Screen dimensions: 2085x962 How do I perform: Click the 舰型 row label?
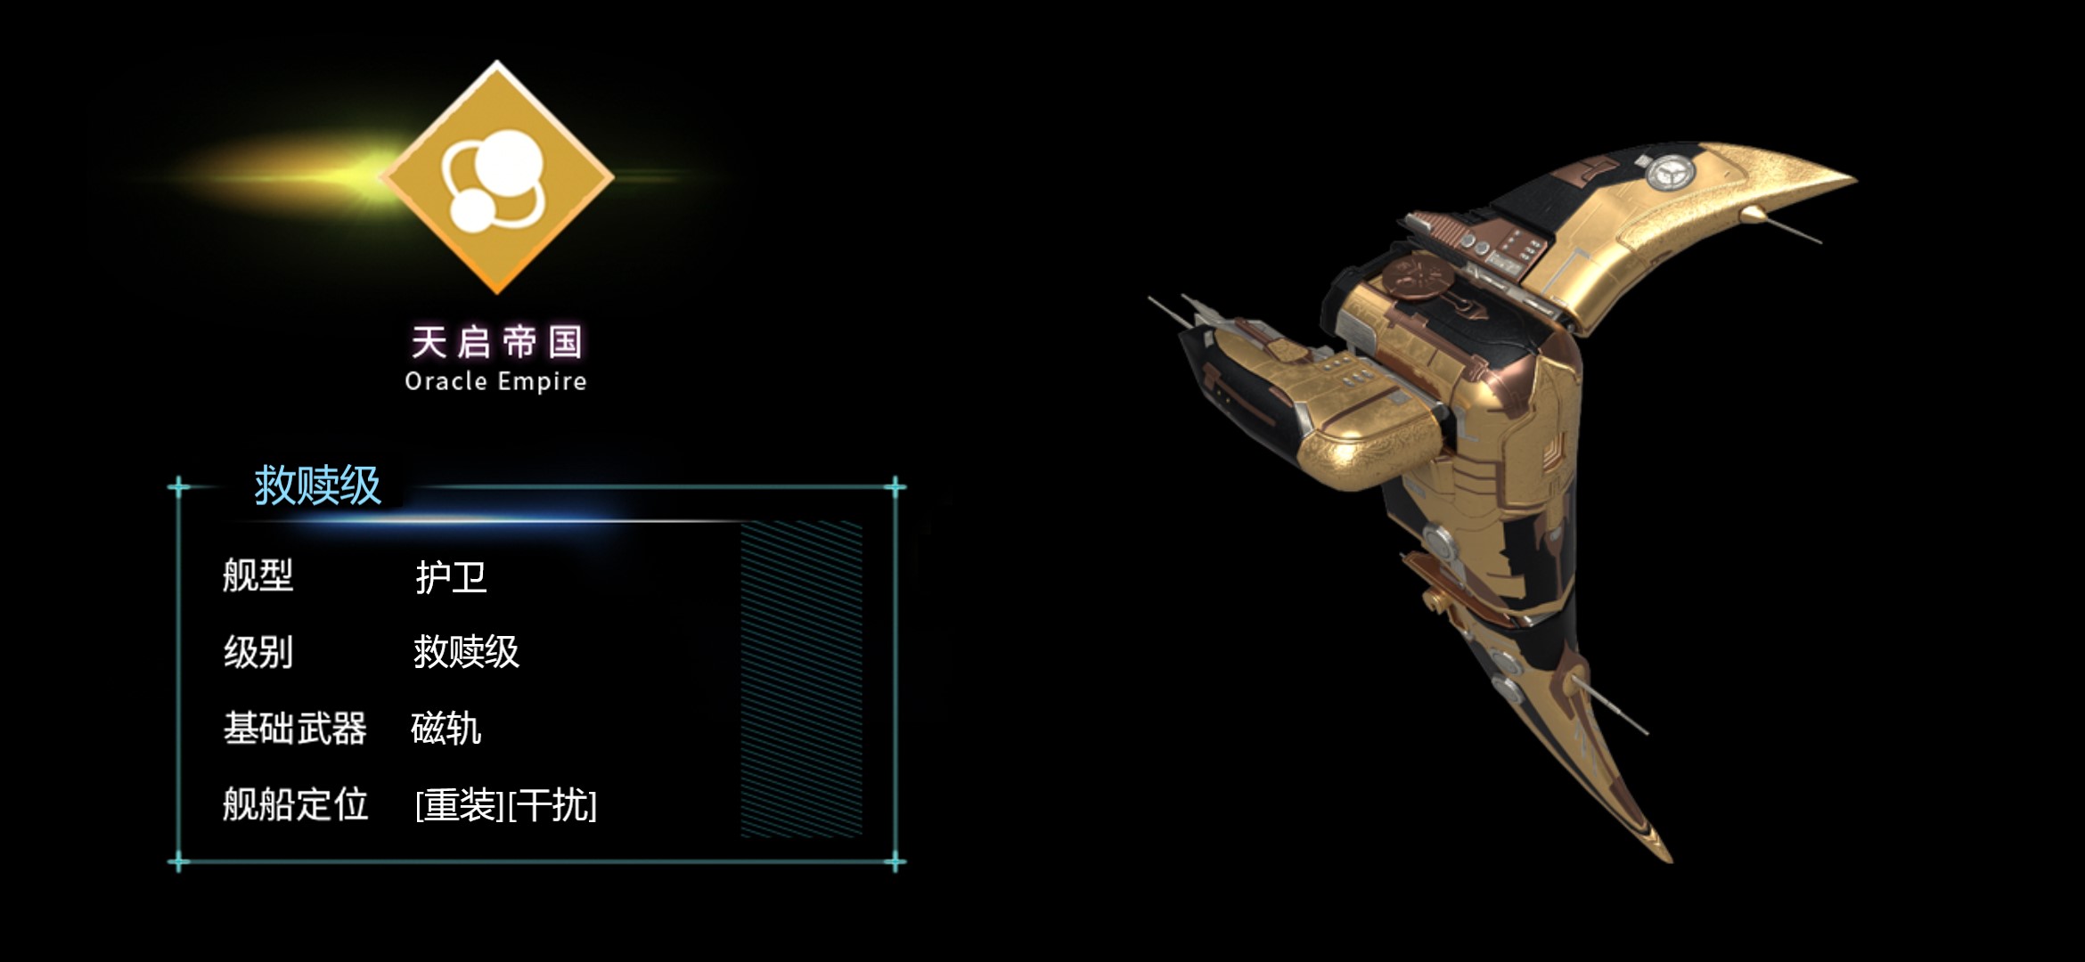click(258, 575)
